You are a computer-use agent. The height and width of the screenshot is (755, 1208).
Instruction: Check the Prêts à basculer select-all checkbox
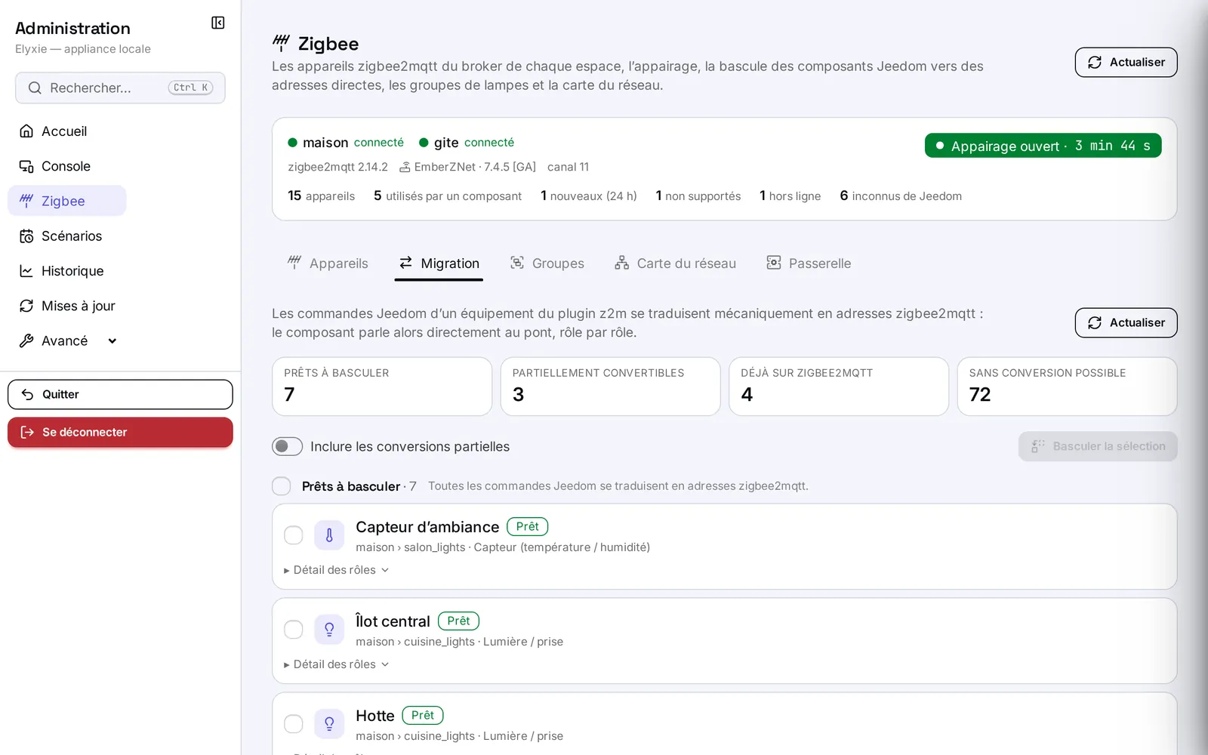tap(282, 486)
